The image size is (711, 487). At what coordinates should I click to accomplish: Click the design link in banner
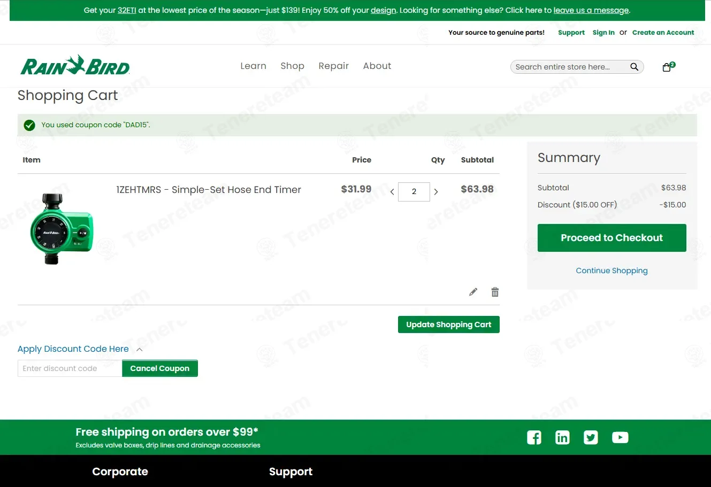tap(383, 10)
